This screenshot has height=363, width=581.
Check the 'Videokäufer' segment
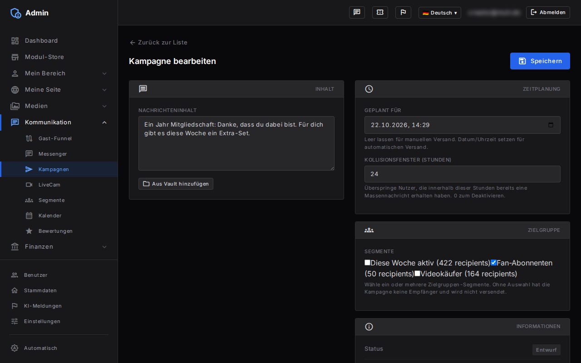pyautogui.click(x=418, y=273)
